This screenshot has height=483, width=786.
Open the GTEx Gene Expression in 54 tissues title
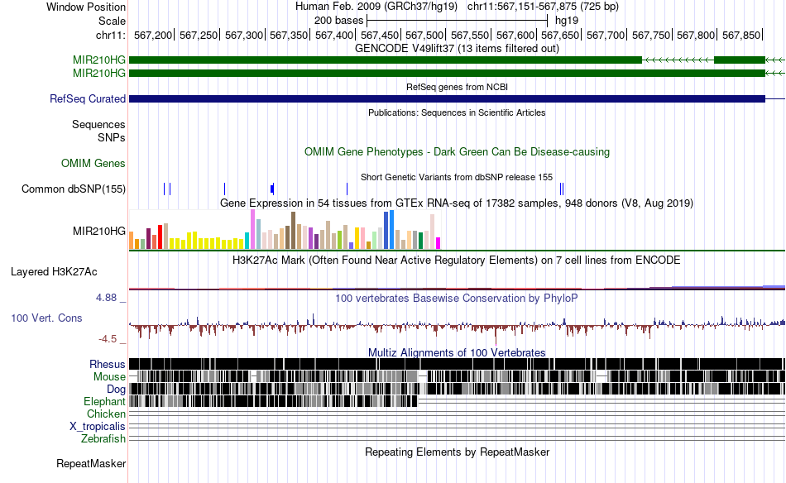pyautogui.click(x=457, y=203)
